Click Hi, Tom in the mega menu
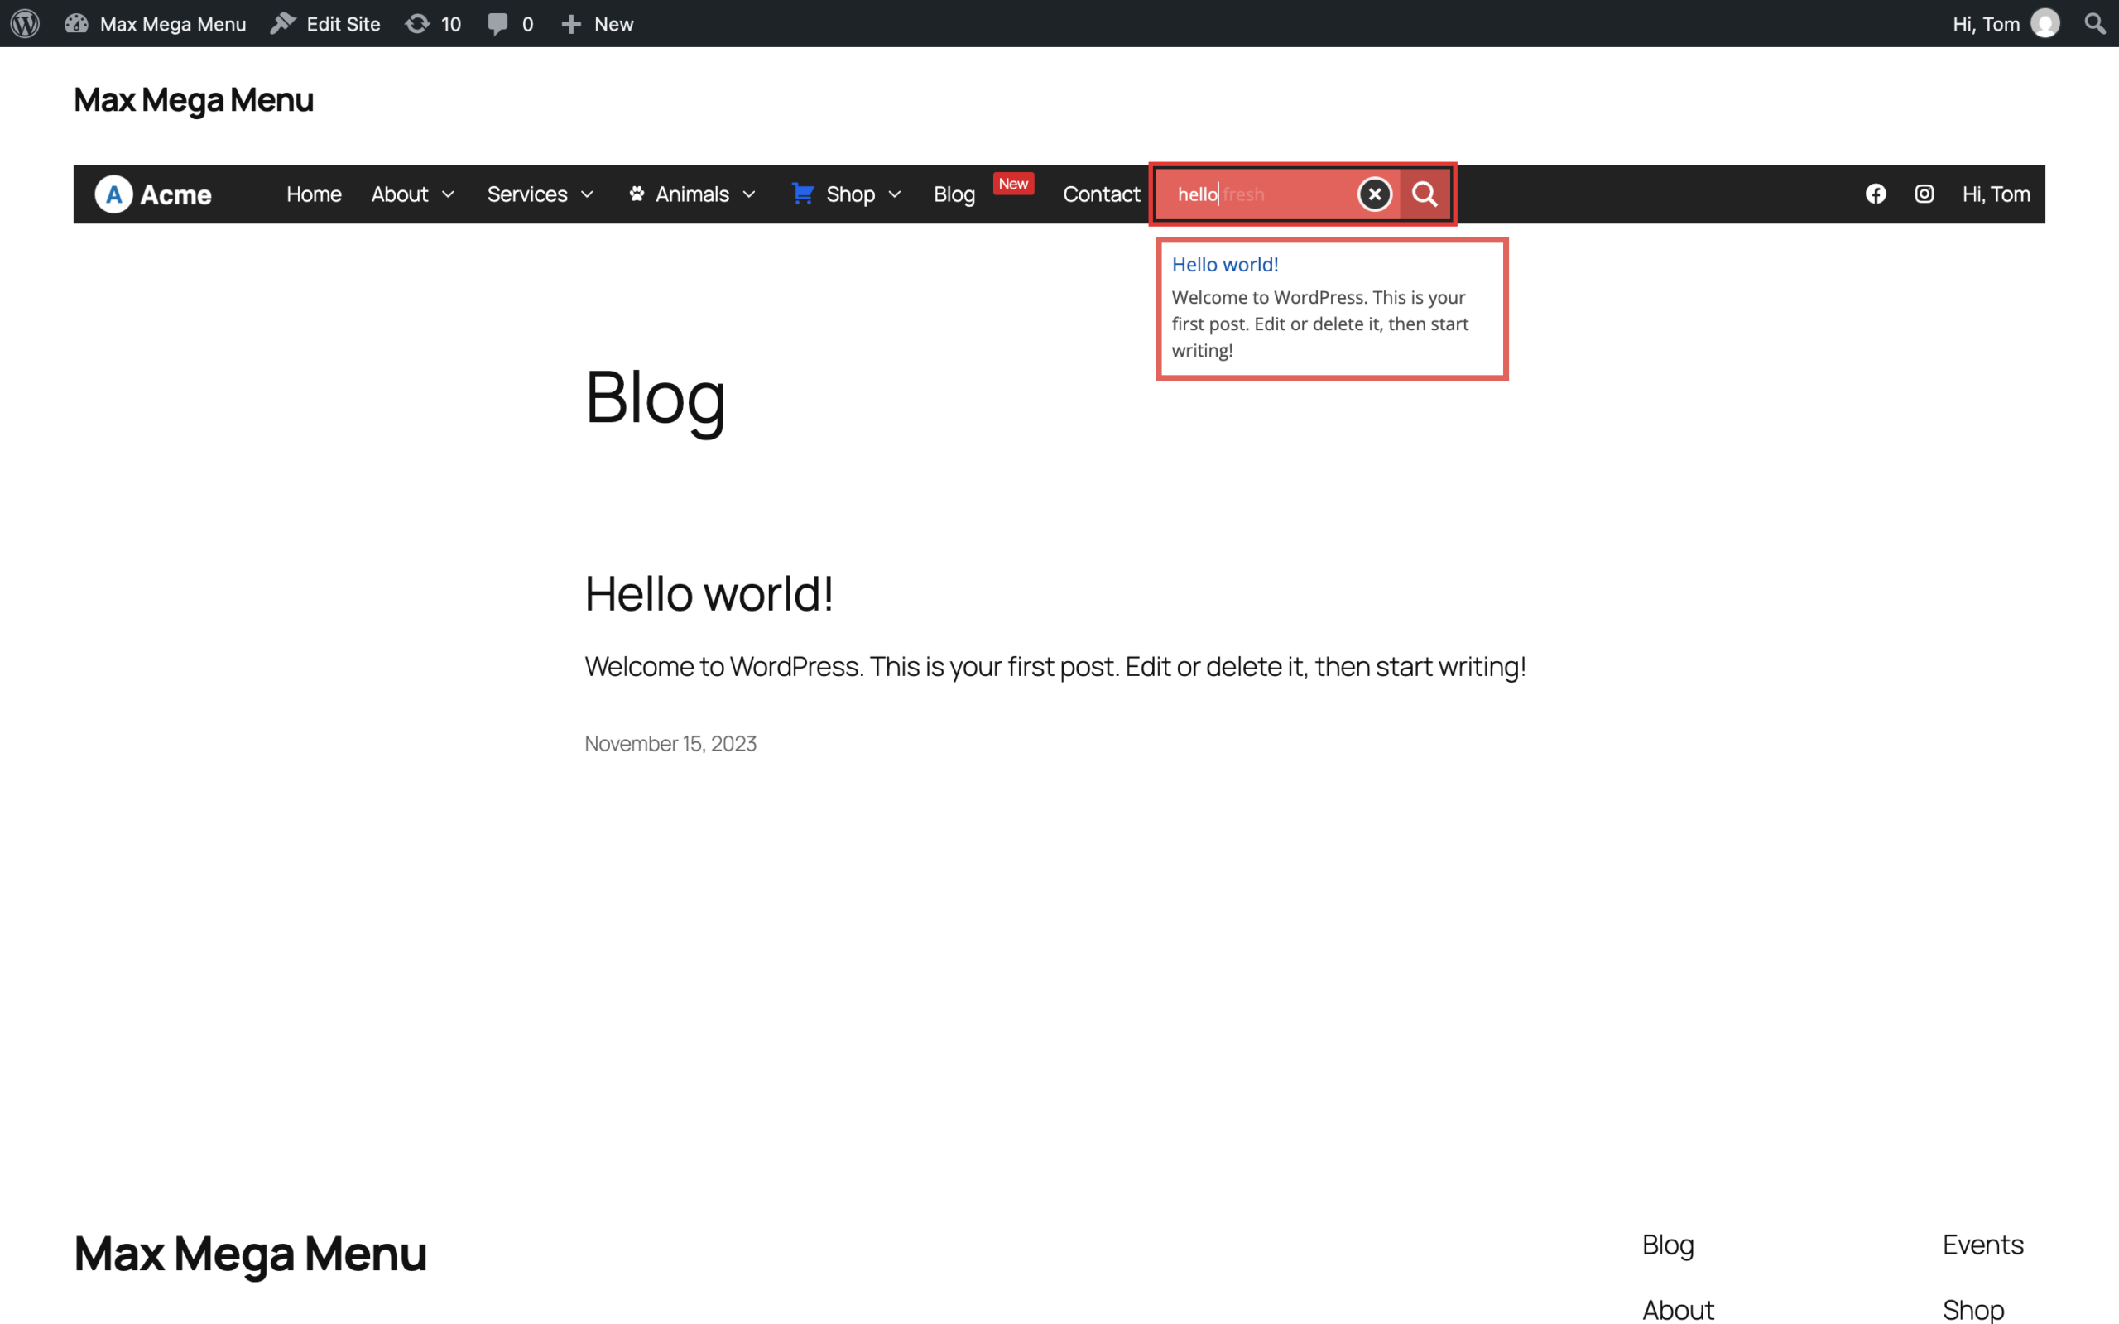 point(1996,194)
